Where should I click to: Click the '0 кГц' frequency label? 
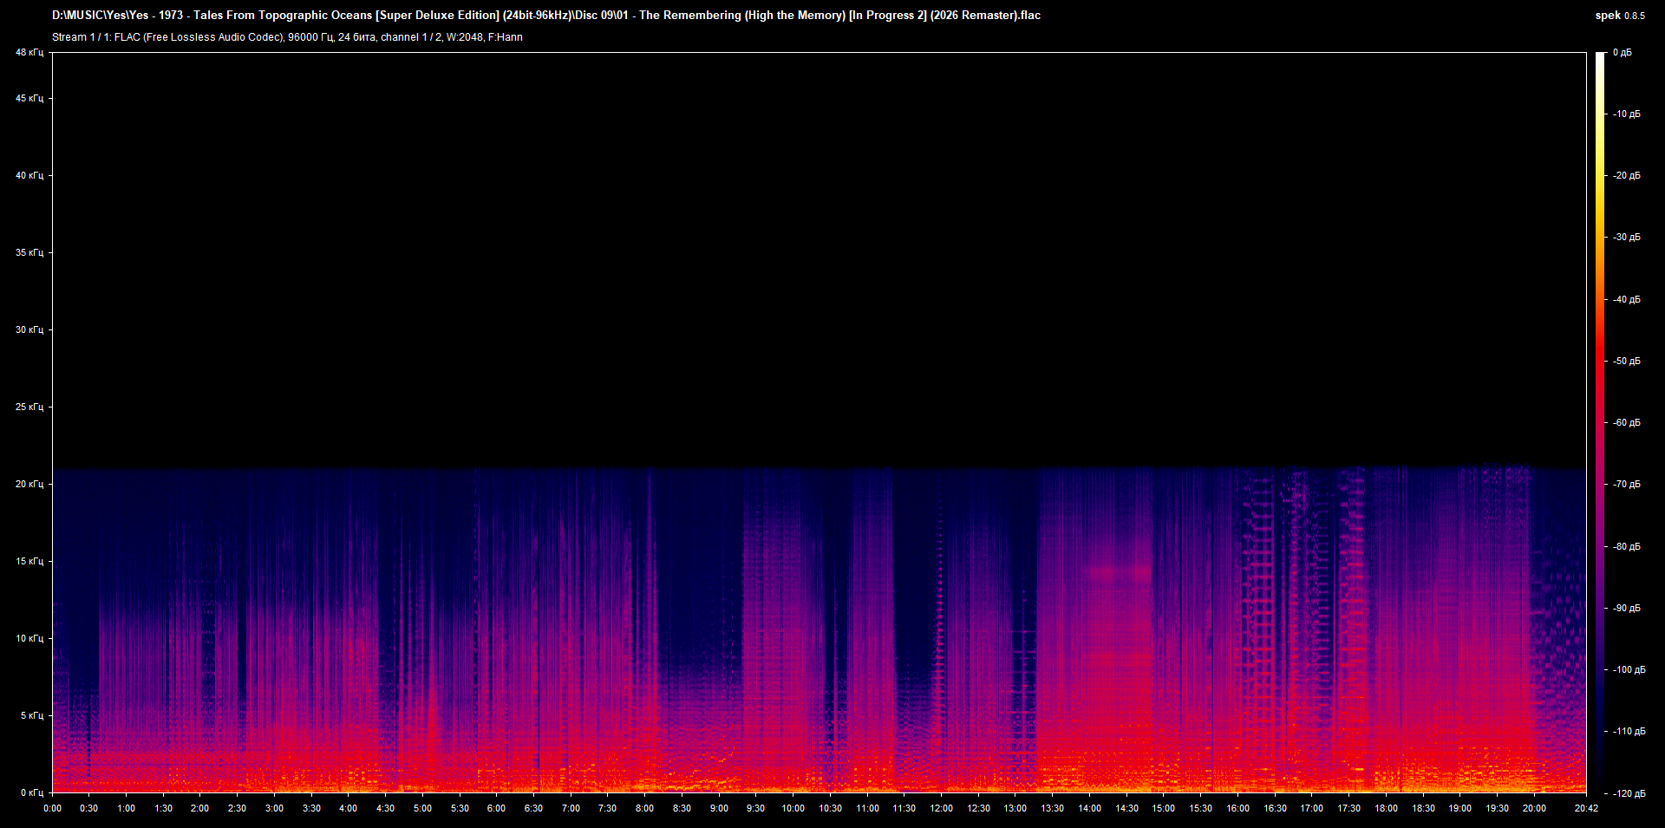coord(32,792)
